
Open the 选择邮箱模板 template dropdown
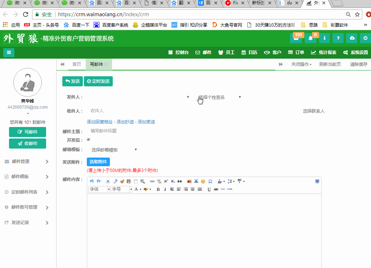(114, 150)
